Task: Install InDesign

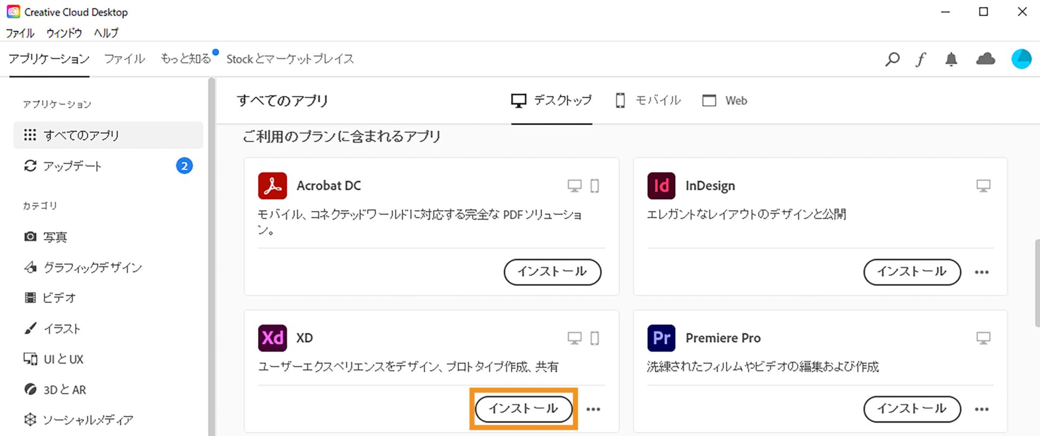Action: click(912, 272)
